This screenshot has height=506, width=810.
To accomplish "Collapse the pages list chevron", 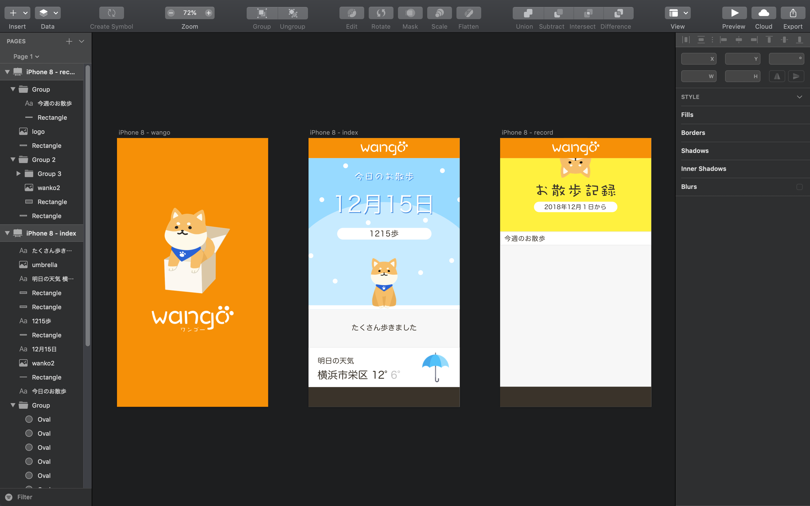I will 81,41.
